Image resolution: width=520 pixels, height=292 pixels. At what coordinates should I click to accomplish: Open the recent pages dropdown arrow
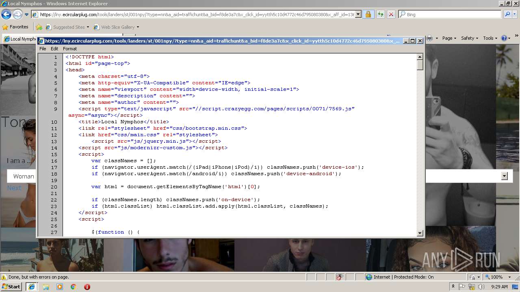[26, 15]
